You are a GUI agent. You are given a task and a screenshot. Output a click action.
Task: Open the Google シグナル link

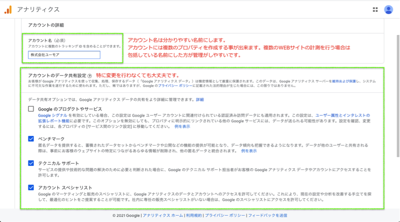click(x=53, y=116)
